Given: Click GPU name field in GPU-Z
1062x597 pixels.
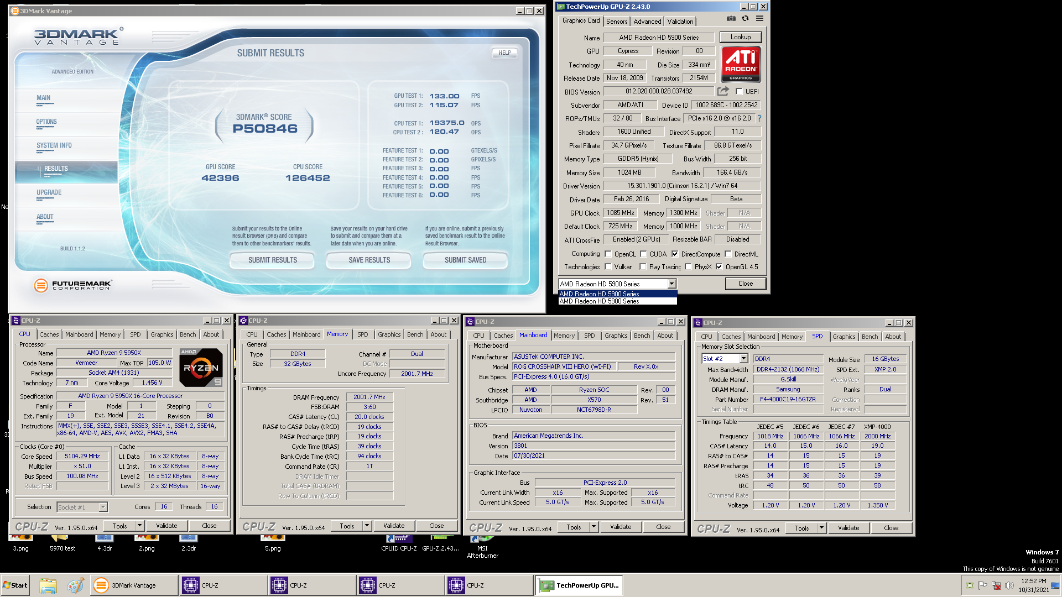Looking at the screenshot, I should (658, 38).
